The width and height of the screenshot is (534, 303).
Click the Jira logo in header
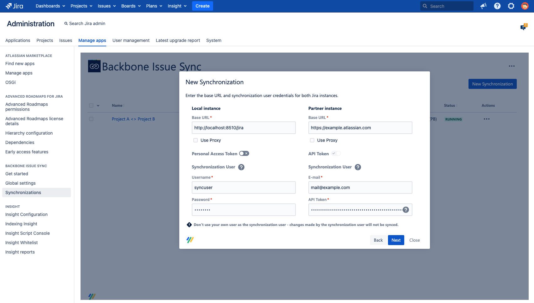point(14,6)
